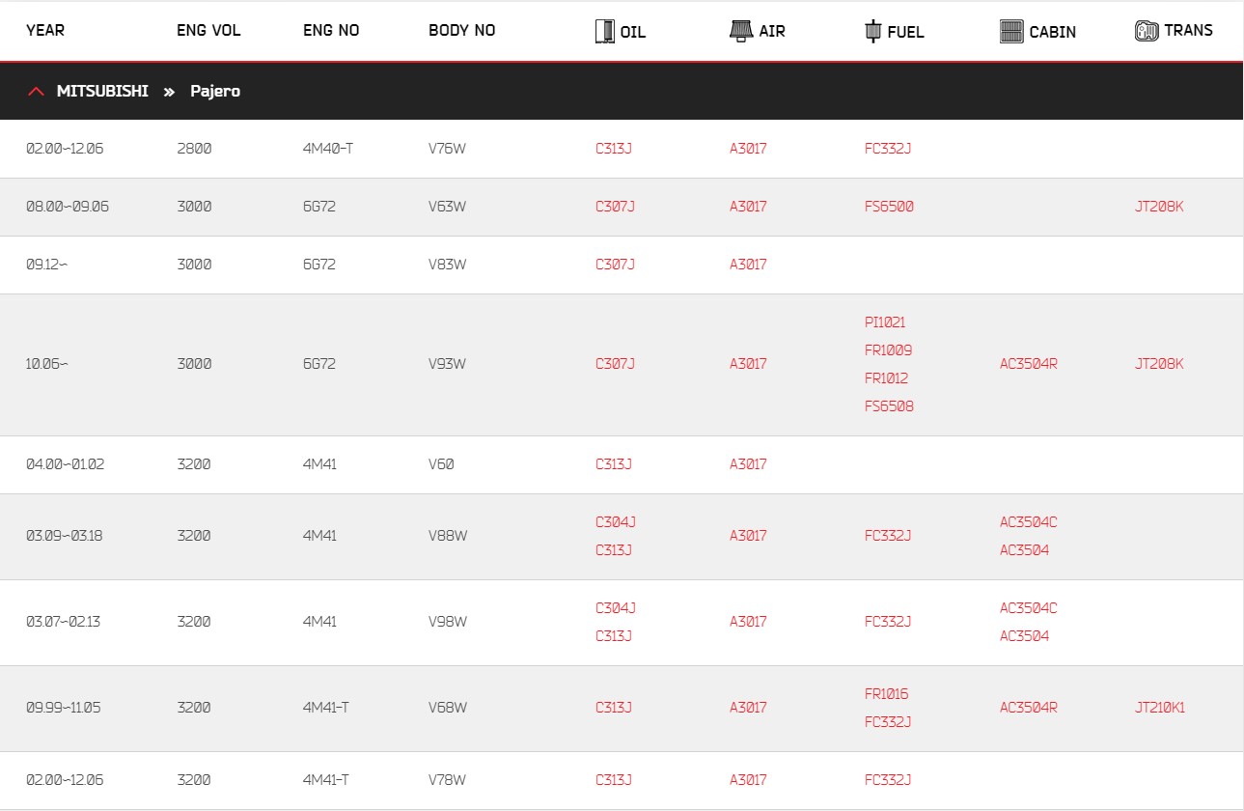Screen dimensions: 1244x811
Task: Open trans filter JT210K1 link
Action: pos(1160,708)
